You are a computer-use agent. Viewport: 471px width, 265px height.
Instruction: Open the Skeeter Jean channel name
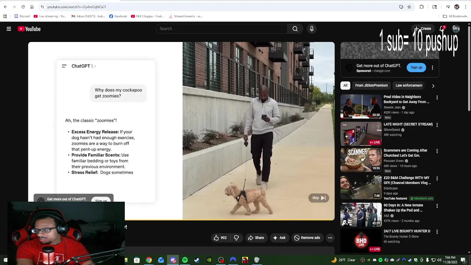tap(392, 107)
